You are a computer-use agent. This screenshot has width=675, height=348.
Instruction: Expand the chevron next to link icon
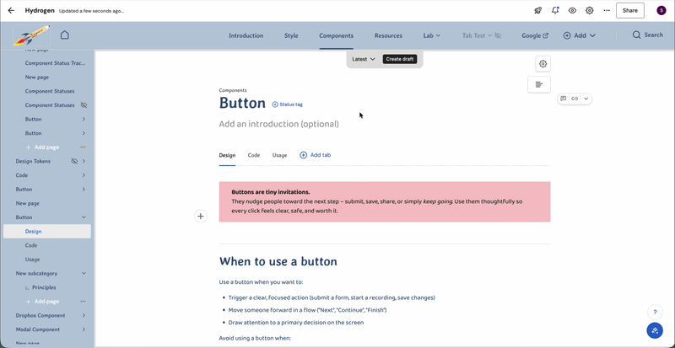(x=586, y=99)
